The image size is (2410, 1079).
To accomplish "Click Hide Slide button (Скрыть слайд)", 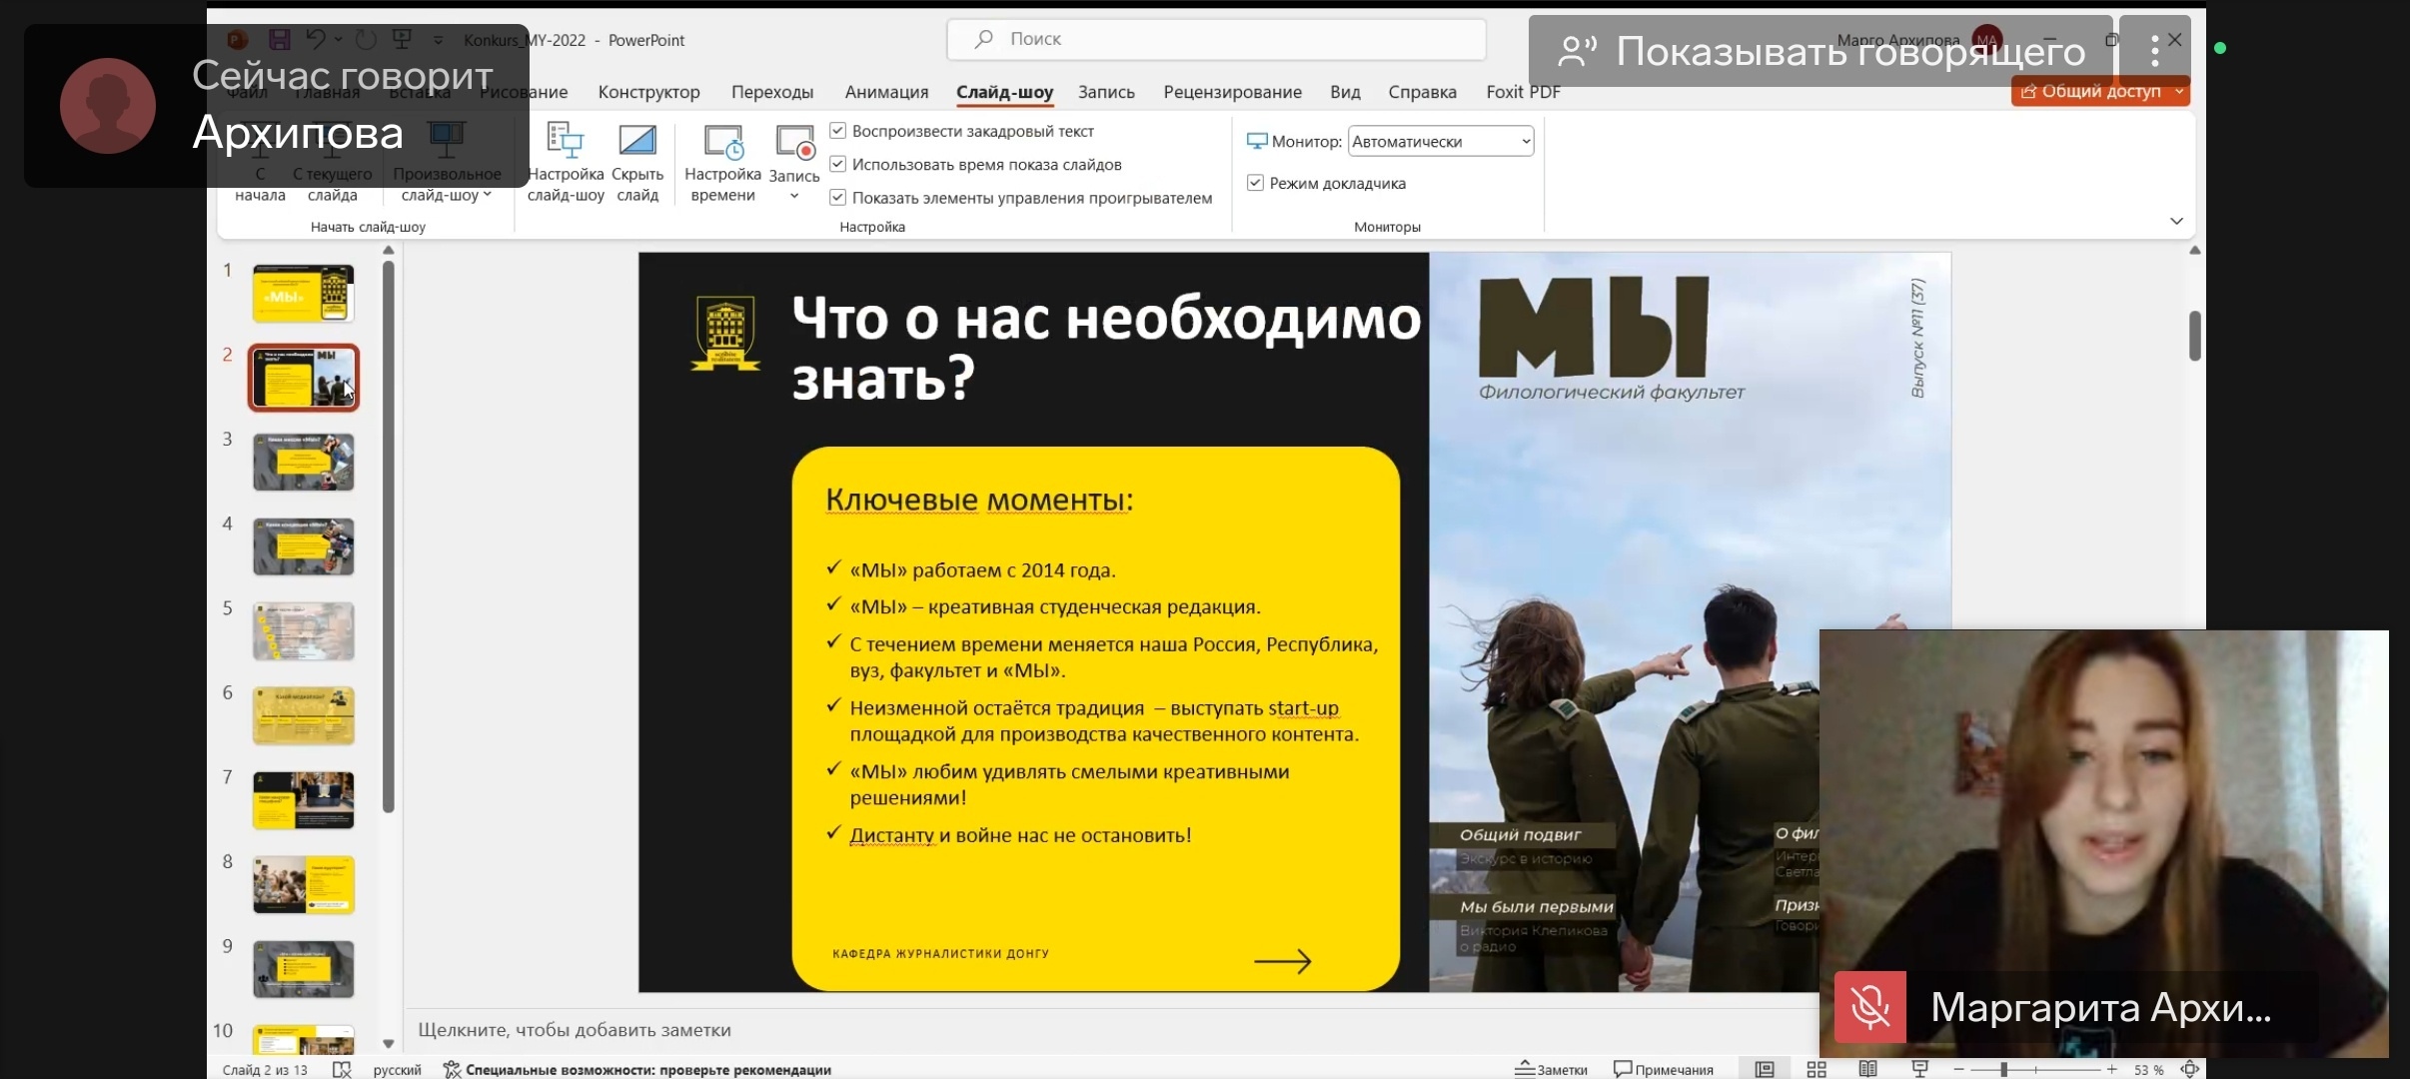I will pos(637,162).
